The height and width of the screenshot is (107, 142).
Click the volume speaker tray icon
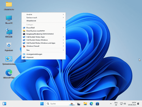coord(125,104)
